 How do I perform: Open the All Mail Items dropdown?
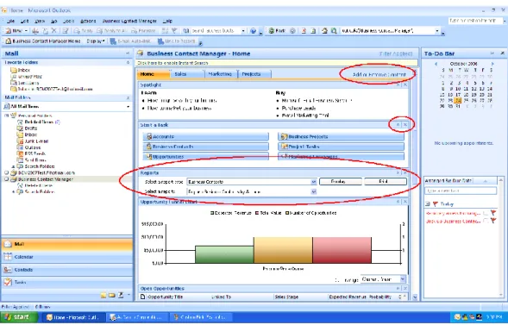coord(129,107)
